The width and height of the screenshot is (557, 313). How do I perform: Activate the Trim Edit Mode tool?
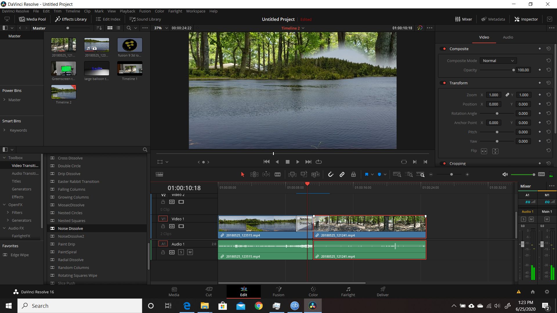tap(254, 174)
